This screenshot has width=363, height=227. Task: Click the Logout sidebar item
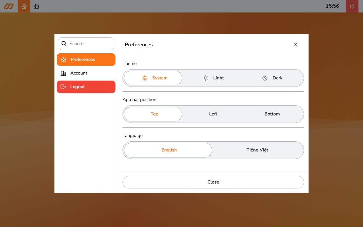[x=86, y=87]
